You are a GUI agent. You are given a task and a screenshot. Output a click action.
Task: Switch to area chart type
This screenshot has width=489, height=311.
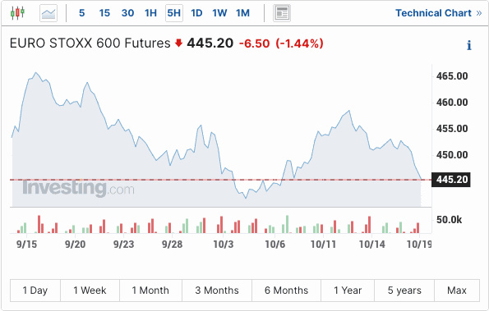click(48, 13)
